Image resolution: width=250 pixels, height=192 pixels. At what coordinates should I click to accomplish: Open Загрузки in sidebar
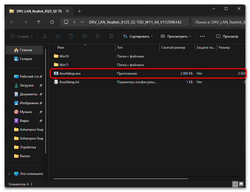[x=24, y=85]
